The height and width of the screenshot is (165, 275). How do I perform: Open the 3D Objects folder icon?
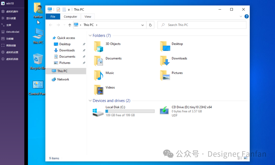click(99, 46)
